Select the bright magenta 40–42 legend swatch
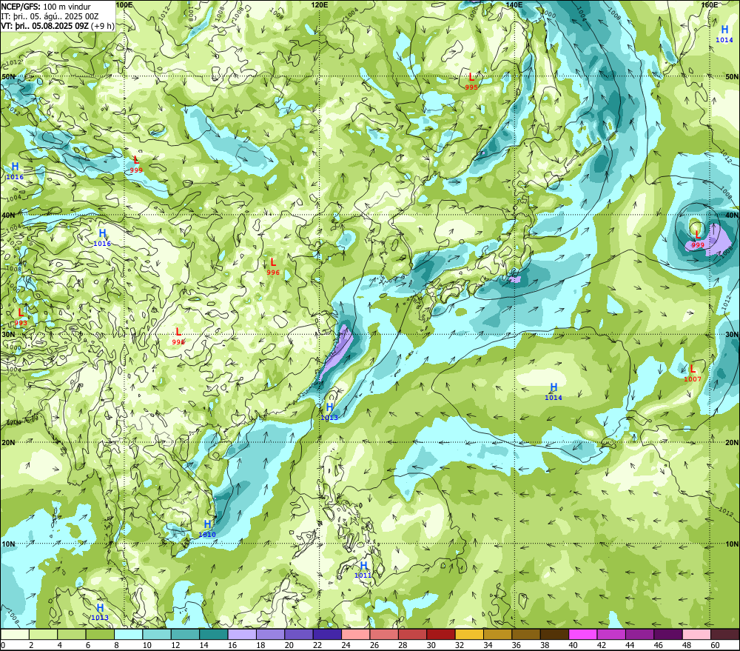Viewport: 740px width, 651px height. click(x=583, y=634)
